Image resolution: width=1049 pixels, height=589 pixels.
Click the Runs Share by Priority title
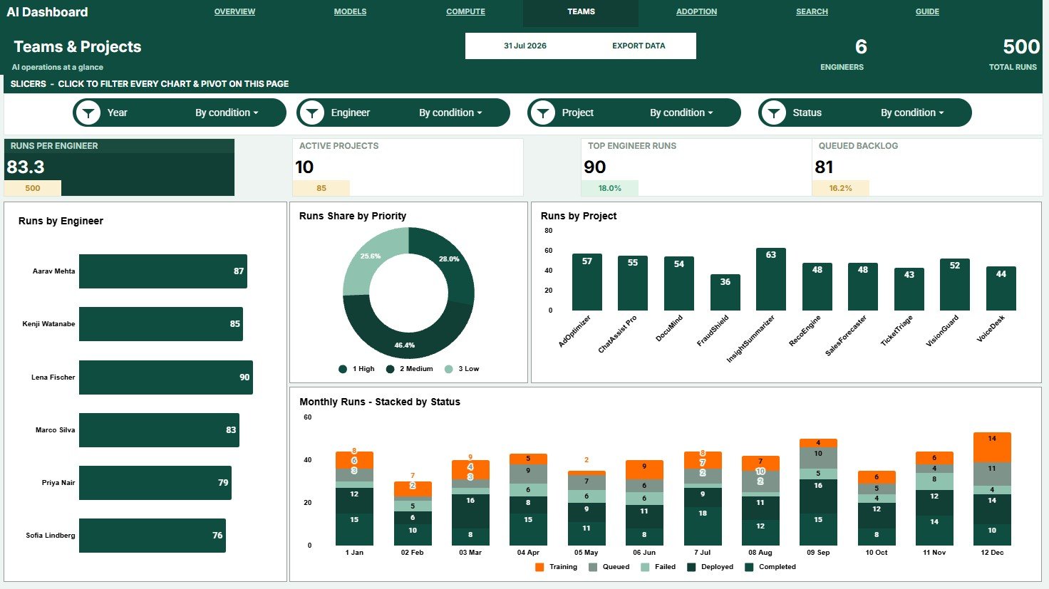[x=353, y=216]
